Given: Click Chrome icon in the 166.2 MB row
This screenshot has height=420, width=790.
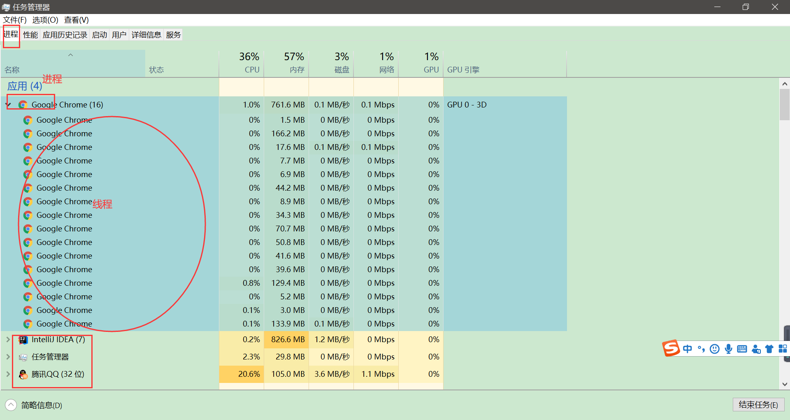Looking at the screenshot, I should pyautogui.click(x=28, y=134).
